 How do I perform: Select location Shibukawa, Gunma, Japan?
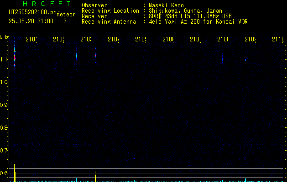coord(185,11)
